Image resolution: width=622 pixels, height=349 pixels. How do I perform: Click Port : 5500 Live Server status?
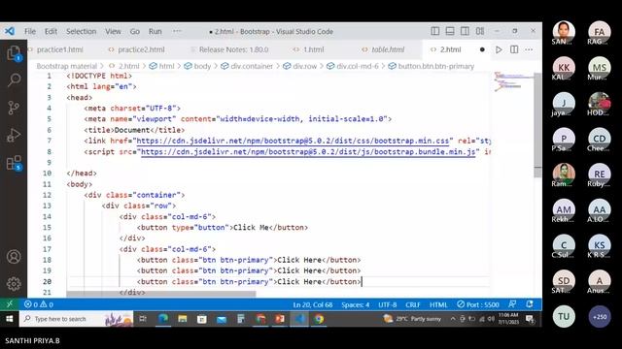[x=478, y=304]
